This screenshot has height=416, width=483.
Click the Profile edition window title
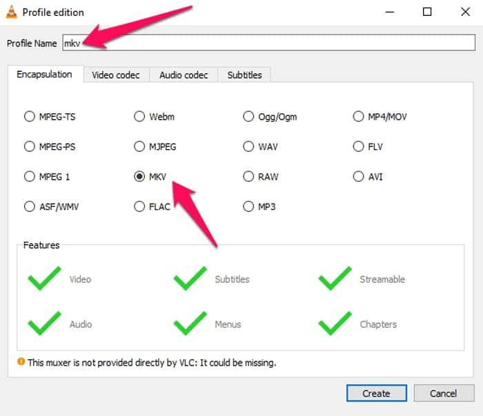coord(53,12)
